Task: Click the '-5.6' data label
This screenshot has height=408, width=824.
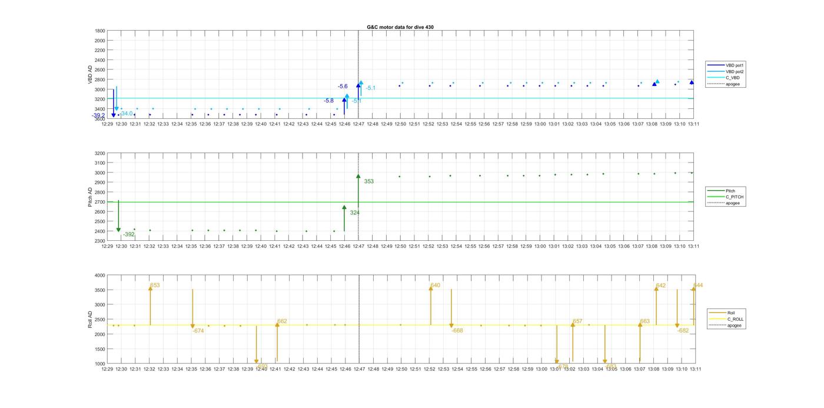Action: point(343,87)
